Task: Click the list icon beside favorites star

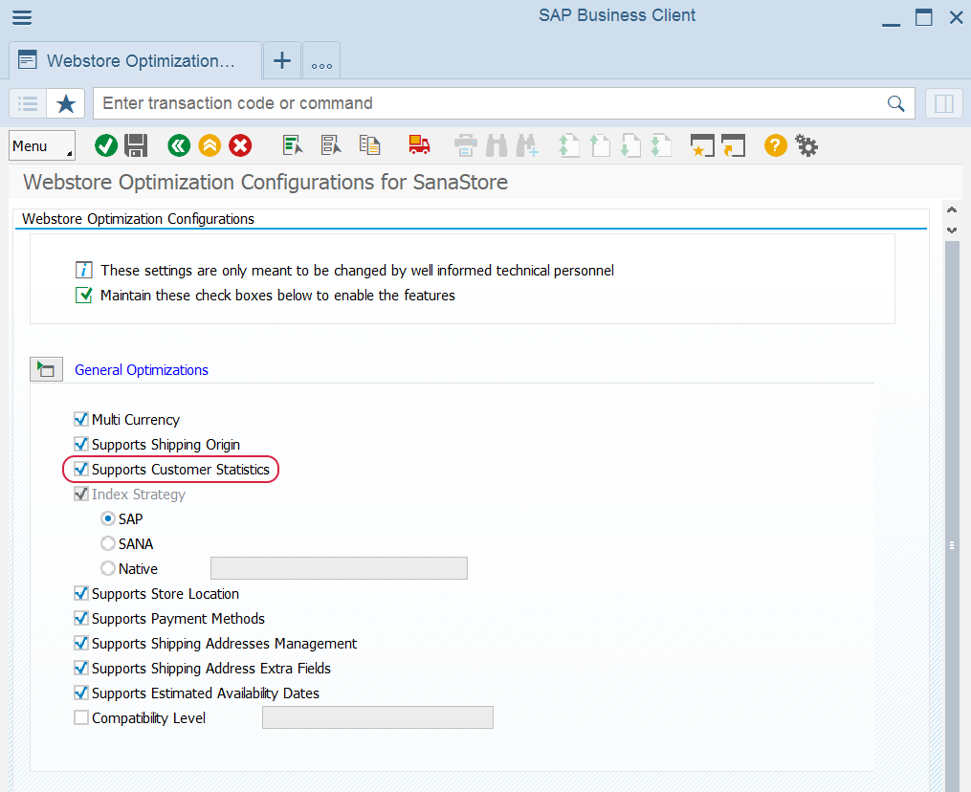Action: [x=28, y=103]
